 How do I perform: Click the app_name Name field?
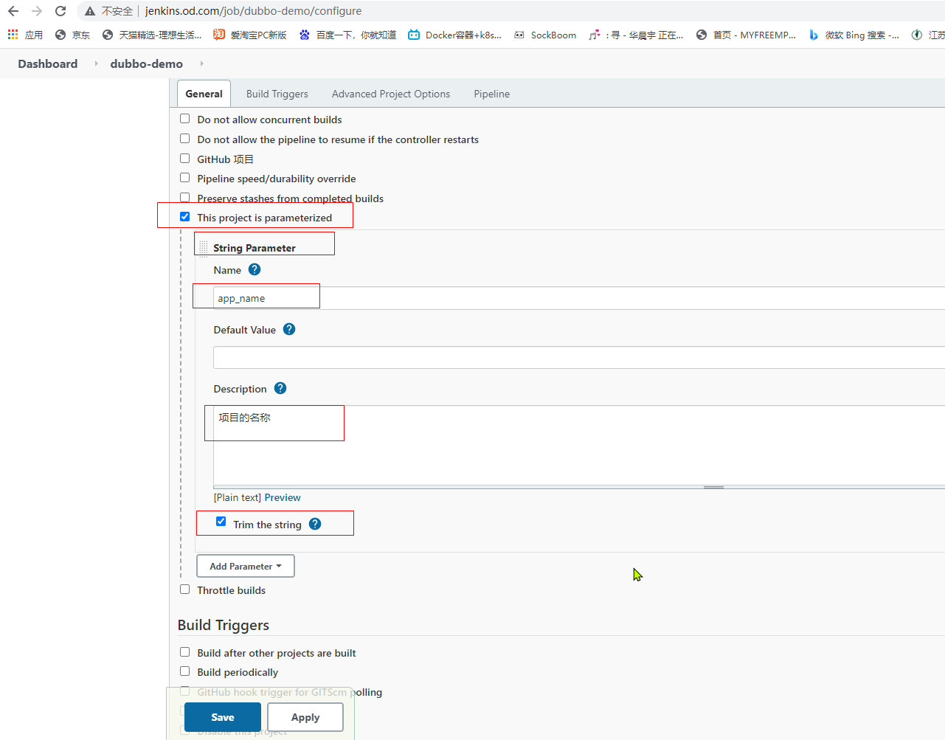[579, 298]
